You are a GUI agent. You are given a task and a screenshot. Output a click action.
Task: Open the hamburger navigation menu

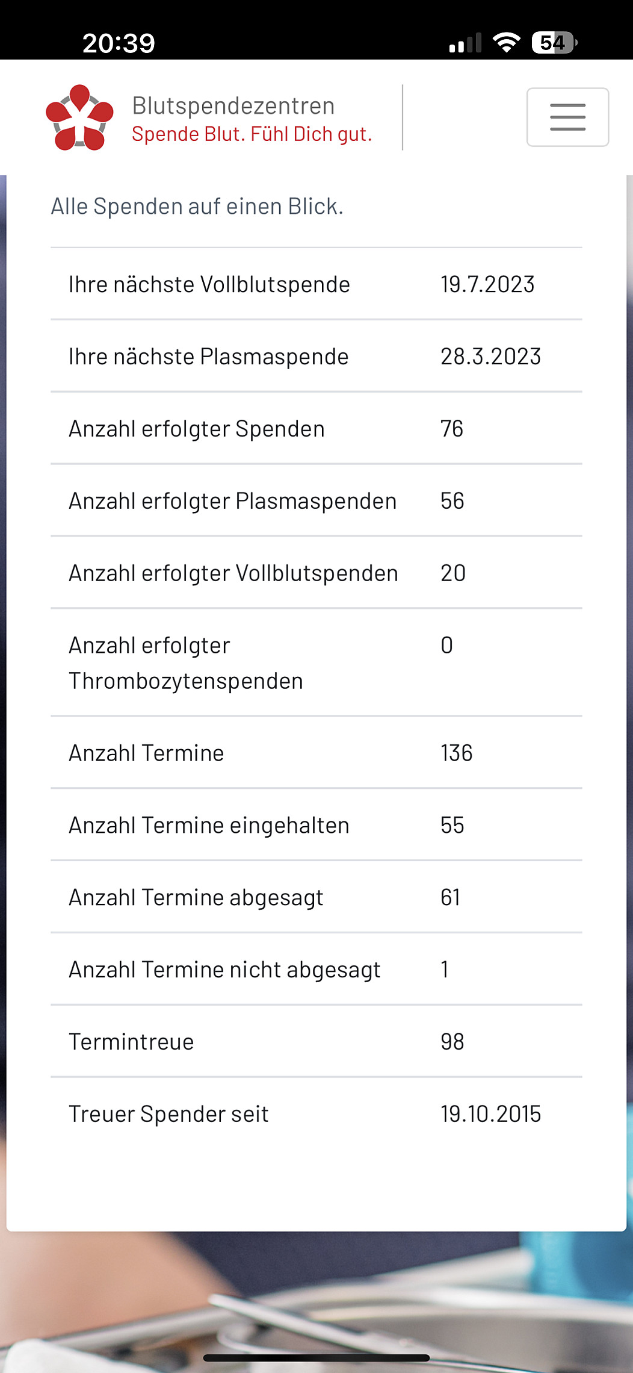point(567,117)
